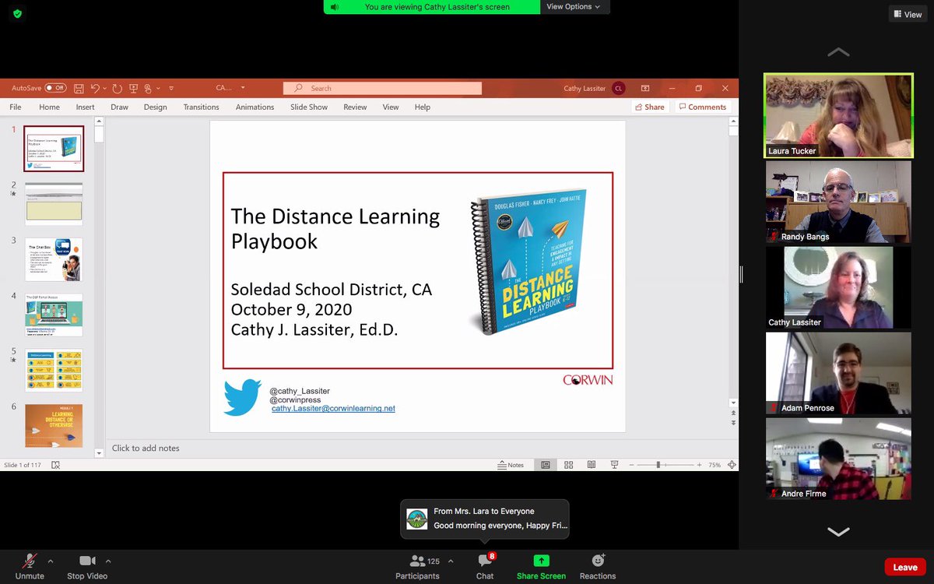Click the Start From Beginning presentation icon
This screenshot has height=584, width=934.
[133, 88]
